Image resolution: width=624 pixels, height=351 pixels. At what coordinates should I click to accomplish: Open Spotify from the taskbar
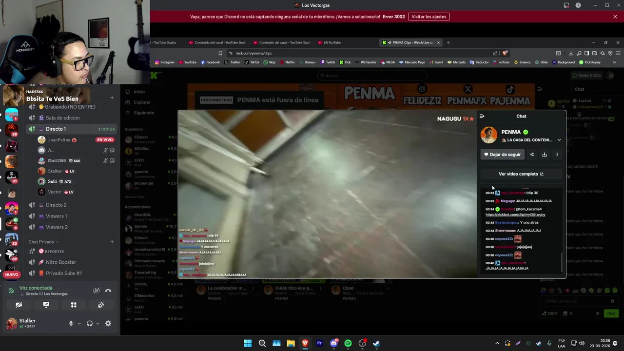348,343
